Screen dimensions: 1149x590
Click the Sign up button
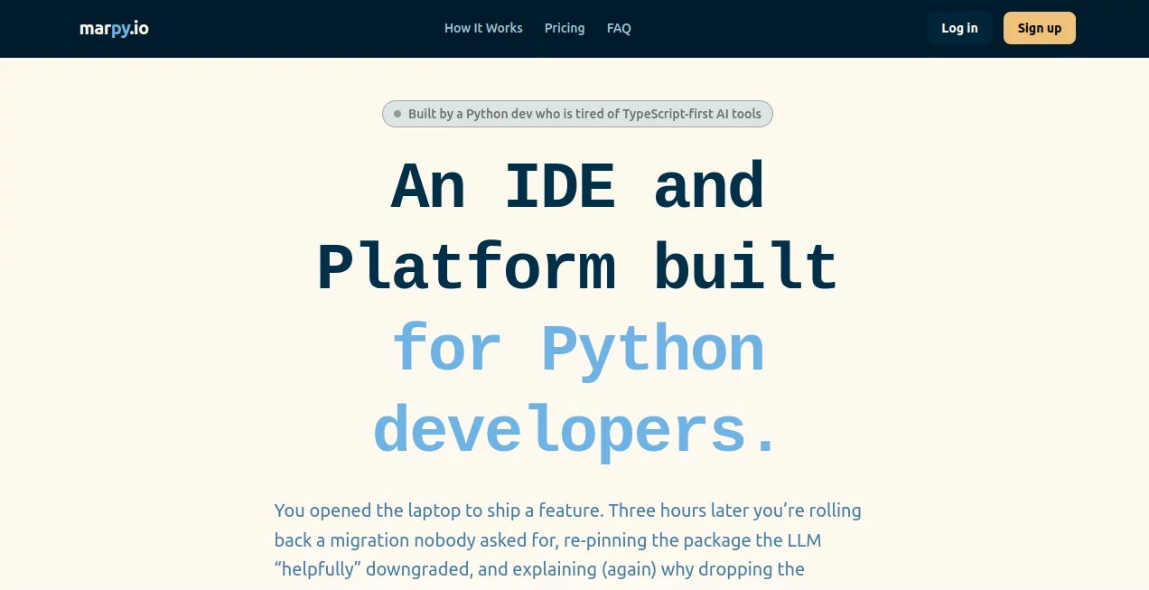point(1040,28)
